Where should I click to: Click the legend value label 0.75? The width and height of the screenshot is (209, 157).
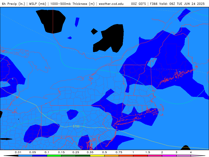pos(119,152)
